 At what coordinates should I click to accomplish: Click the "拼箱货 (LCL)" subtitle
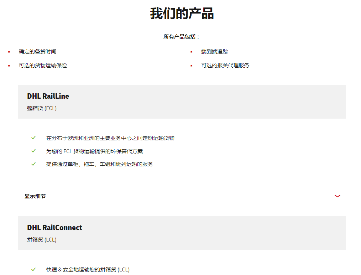[42, 239]
